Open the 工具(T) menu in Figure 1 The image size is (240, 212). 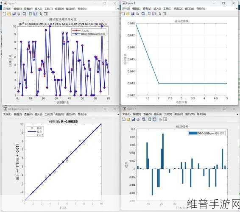pyautogui.click(x=167, y=8)
